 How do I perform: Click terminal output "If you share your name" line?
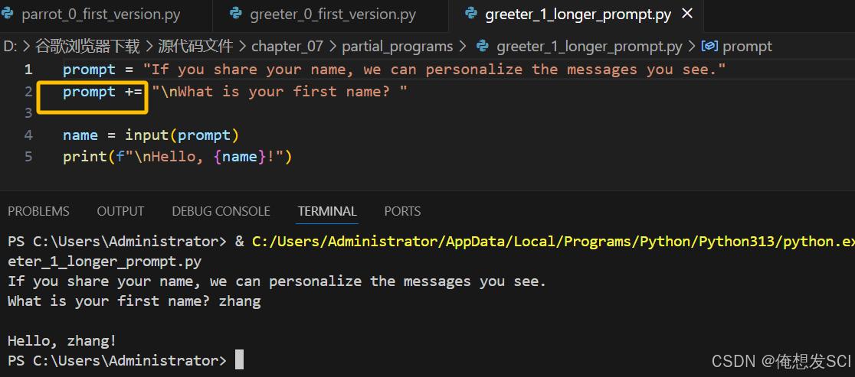[x=277, y=282]
